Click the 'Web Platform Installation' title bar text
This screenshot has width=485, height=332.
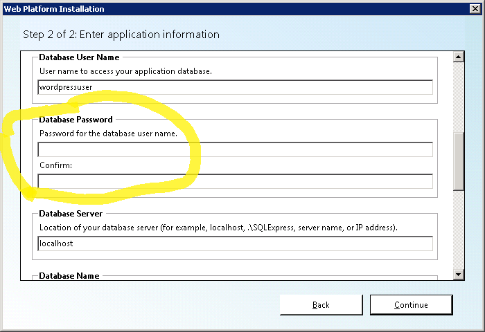coord(54,9)
